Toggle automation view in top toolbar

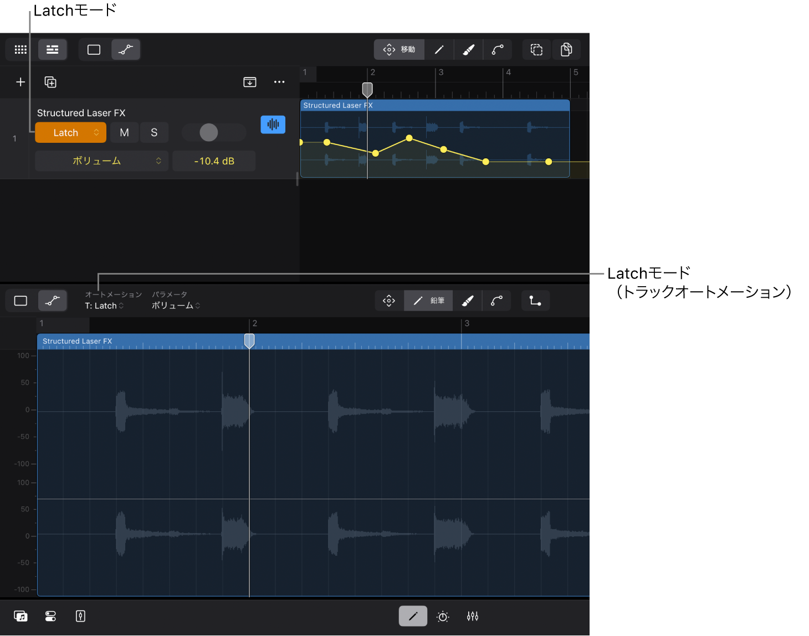126,50
